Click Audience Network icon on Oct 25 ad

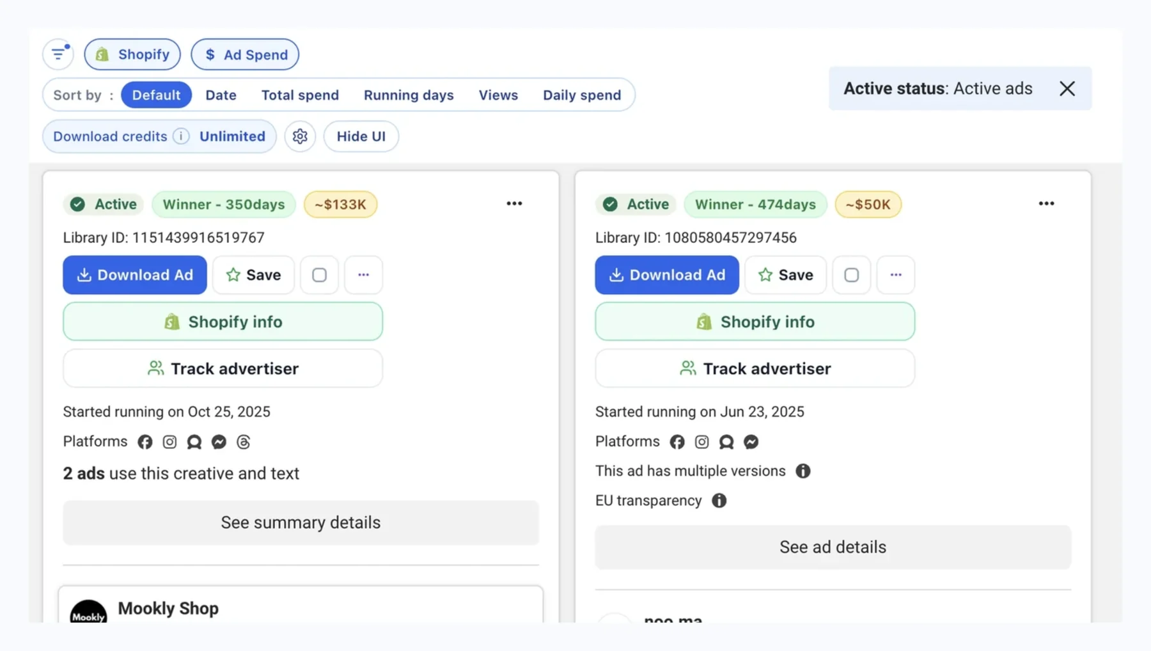point(194,442)
